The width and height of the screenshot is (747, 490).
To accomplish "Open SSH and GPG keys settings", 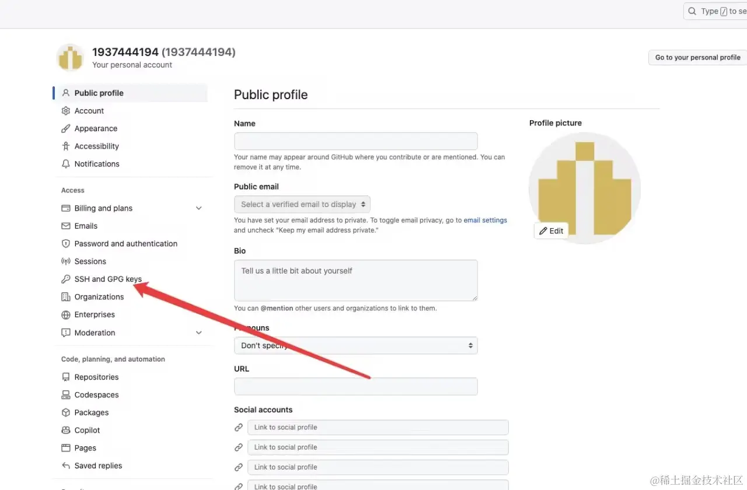I will tap(108, 279).
